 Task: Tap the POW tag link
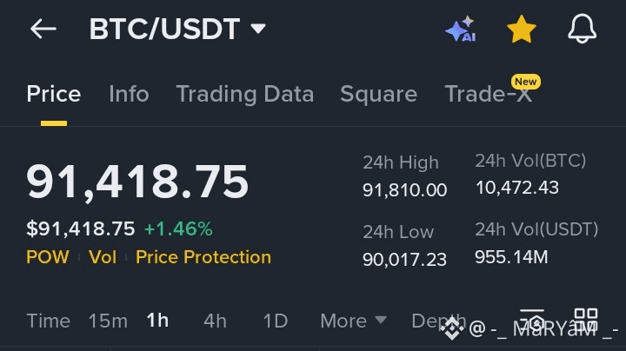48,257
